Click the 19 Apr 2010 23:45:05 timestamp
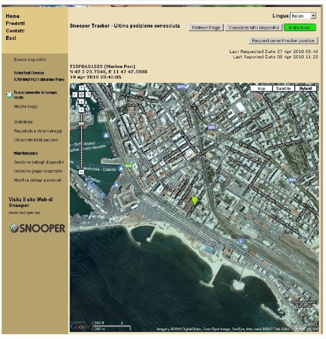326x339 pixels. 95,77
